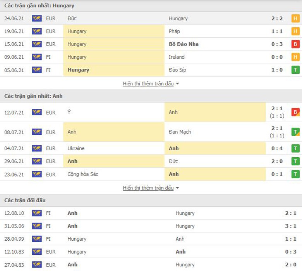This screenshot has height=271, width=302.
Task: Select the 'Các trận đối đầu' section header
Action: (25, 200)
